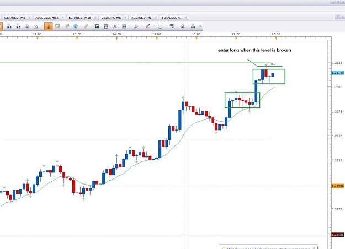Close the EUR/USD, m15 tab
The height and width of the screenshot is (249, 345).
(95, 18)
